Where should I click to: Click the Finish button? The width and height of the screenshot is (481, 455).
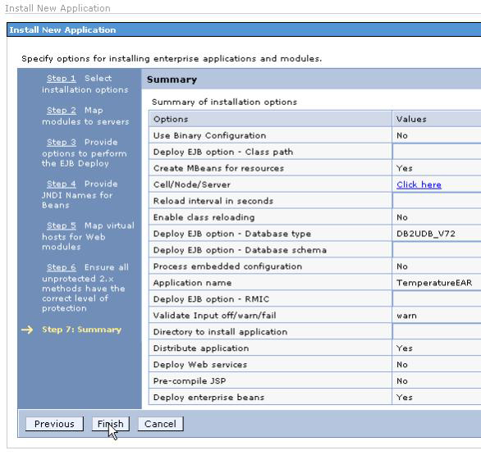tap(111, 424)
